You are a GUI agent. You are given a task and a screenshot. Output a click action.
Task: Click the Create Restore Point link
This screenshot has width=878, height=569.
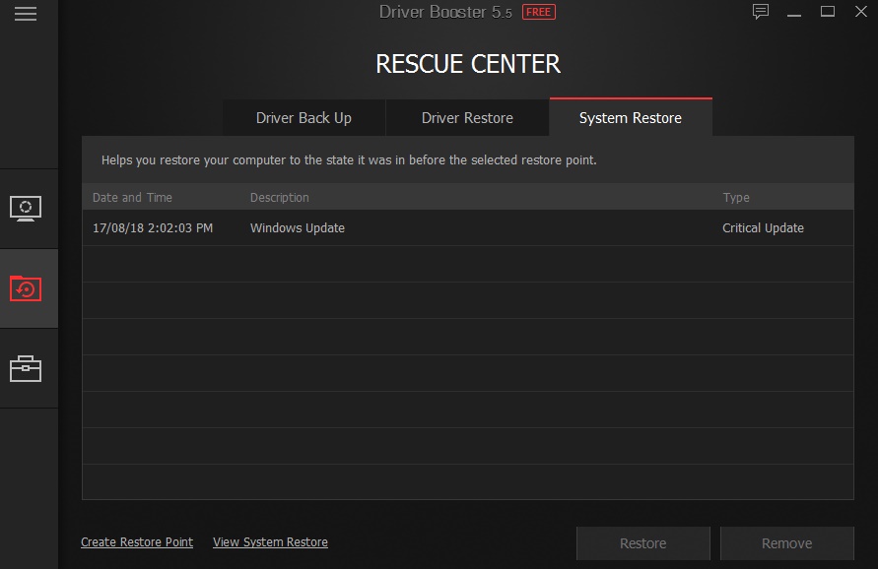pyautogui.click(x=137, y=542)
